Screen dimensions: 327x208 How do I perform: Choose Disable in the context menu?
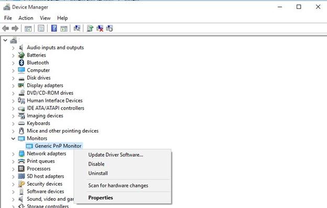[x=96, y=164]
